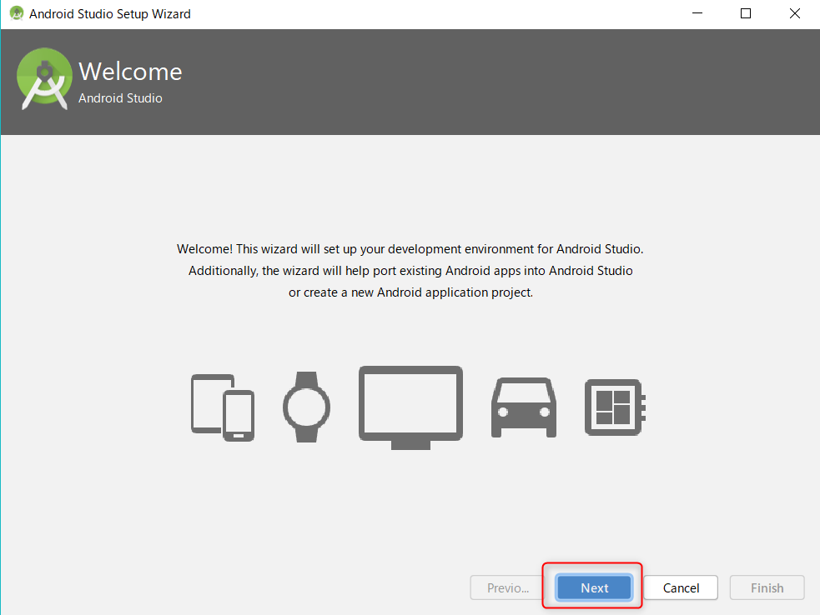Click the Android Studio subtitle under Welcome
The width and height of the screenshot is (820, 615).
pyautogui.click(x=120, y=98)
